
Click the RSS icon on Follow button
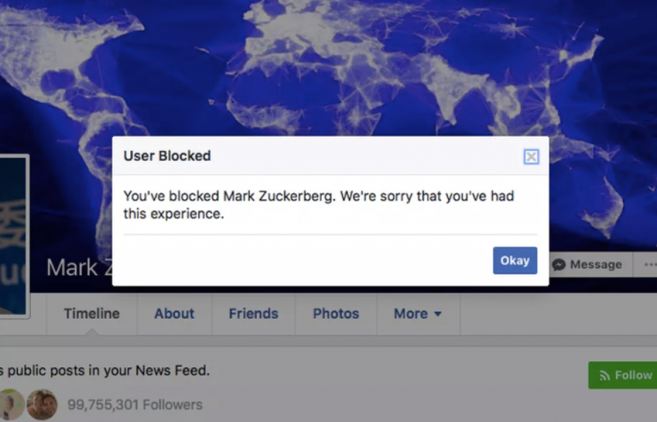(604, 375)
